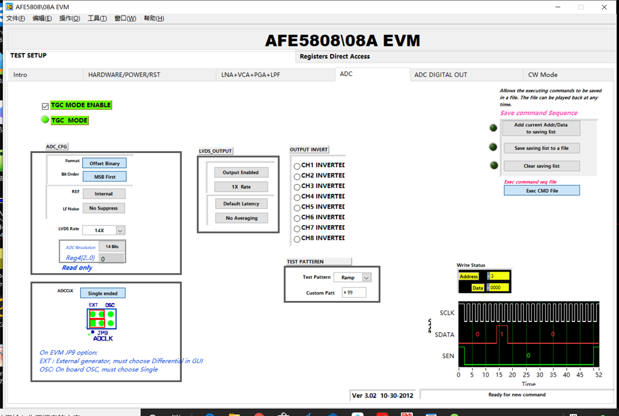
Task: Toggle the Offset Binary format button
Action: point(104,163)
